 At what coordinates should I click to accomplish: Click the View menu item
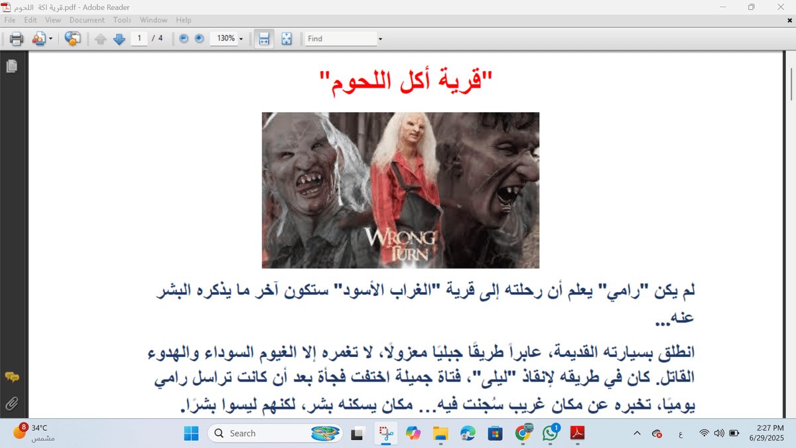(x=52, y=20)
